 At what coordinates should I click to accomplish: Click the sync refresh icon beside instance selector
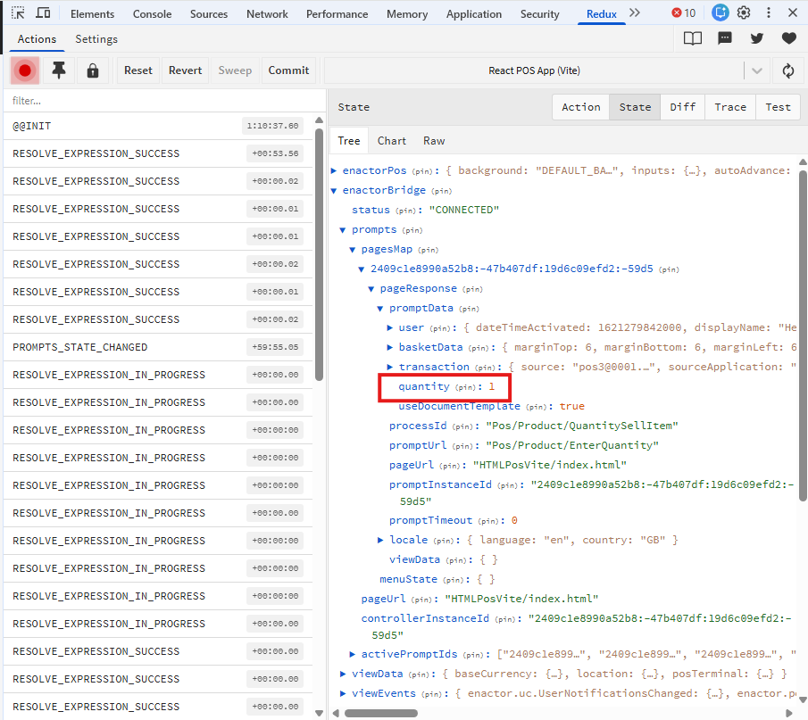click(788, 70)
